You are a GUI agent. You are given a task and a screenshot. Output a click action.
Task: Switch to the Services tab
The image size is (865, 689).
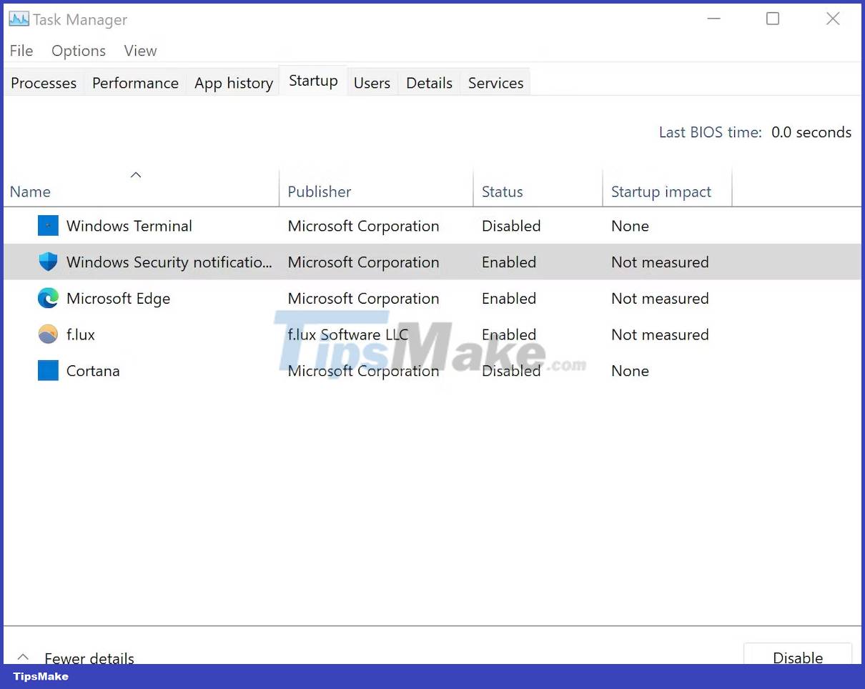point(495,83)
